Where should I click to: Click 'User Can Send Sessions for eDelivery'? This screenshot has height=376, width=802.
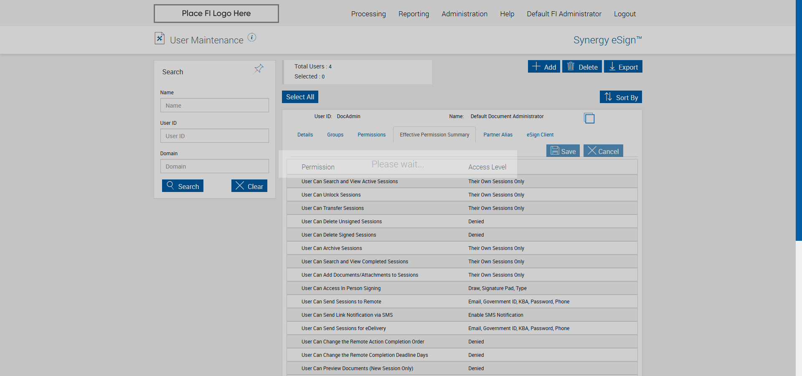[x=344, y=328]
